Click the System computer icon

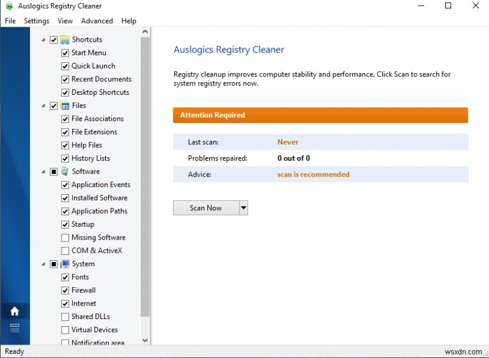pos(65,264)
